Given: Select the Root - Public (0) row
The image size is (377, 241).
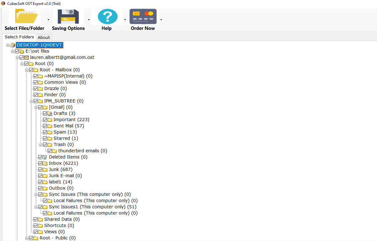Looking at the screenshot, I should 58,238.
